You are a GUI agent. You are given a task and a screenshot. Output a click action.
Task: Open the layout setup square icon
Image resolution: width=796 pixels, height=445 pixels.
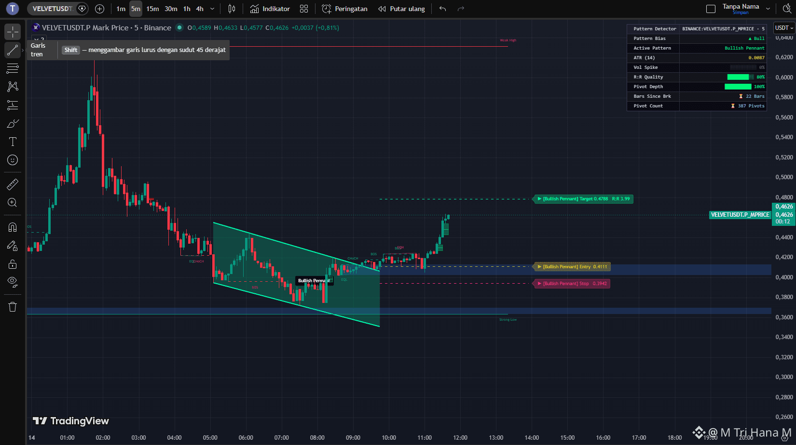pyautogui.click(x=711, y=9)
